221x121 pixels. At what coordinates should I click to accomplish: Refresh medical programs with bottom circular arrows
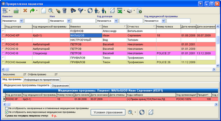coord(142,112)
